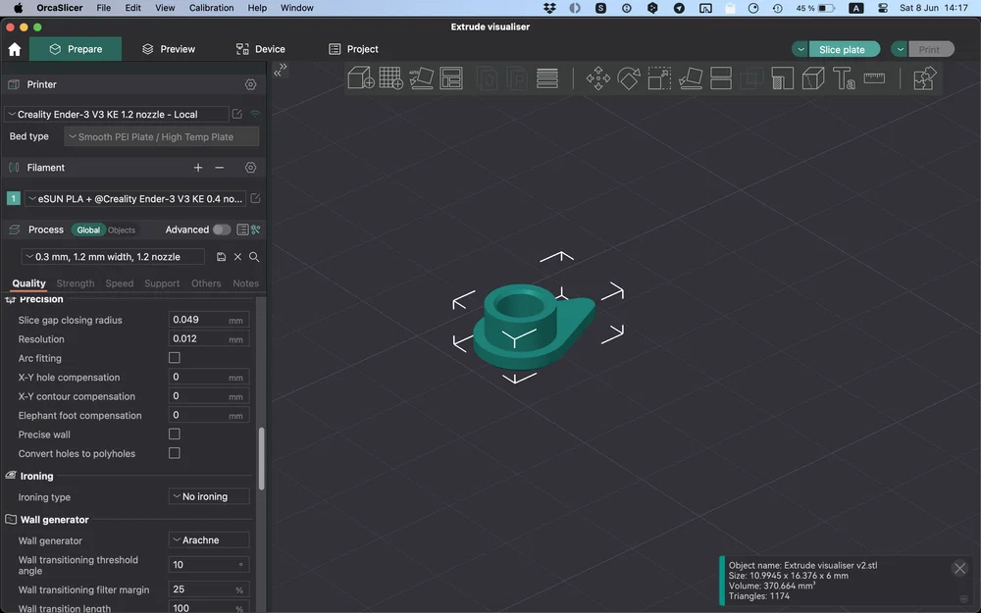Image resolution: width=981 pixels, height=613 pixels.
Task: Toggle the Advanced process settings switch
Action: pos(221,229)
